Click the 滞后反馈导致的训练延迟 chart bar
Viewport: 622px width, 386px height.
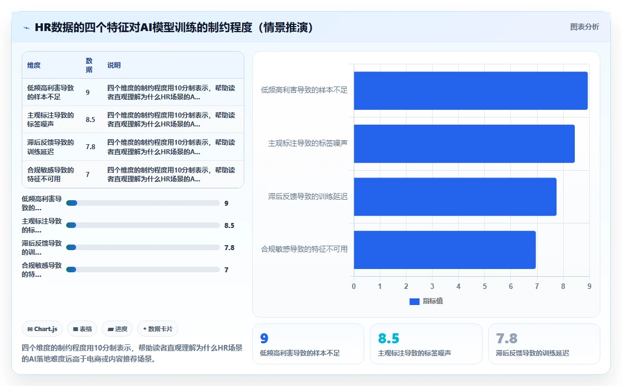tap(455, 197)
